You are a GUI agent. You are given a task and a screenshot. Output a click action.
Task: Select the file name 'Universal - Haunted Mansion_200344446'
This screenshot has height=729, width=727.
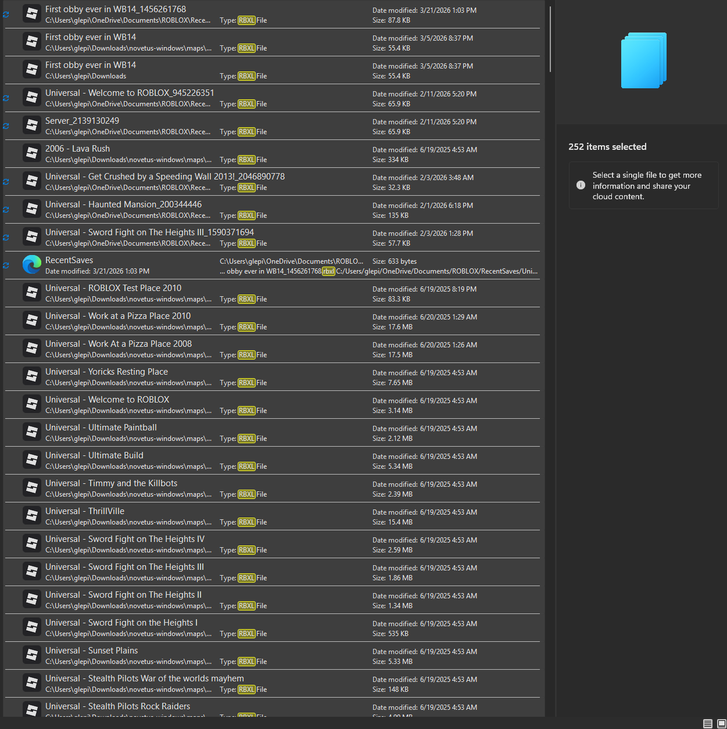124,204
